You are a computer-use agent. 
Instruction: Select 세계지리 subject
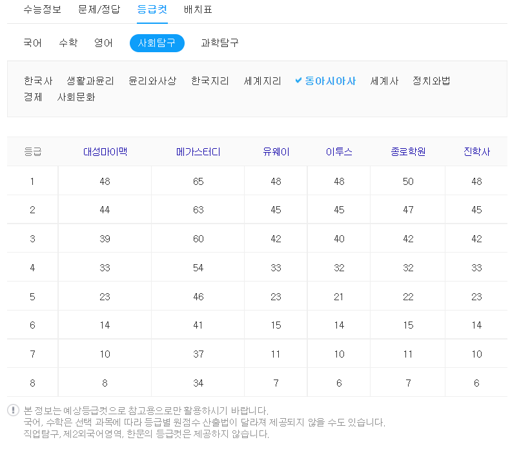(x=263, y=81)
